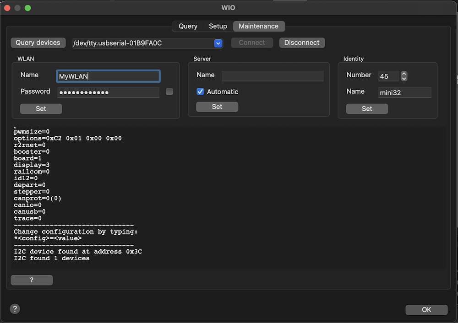Click Set in the Identity section
The height and width of the screenshot is (323, 458).
[x=367, y=108]
